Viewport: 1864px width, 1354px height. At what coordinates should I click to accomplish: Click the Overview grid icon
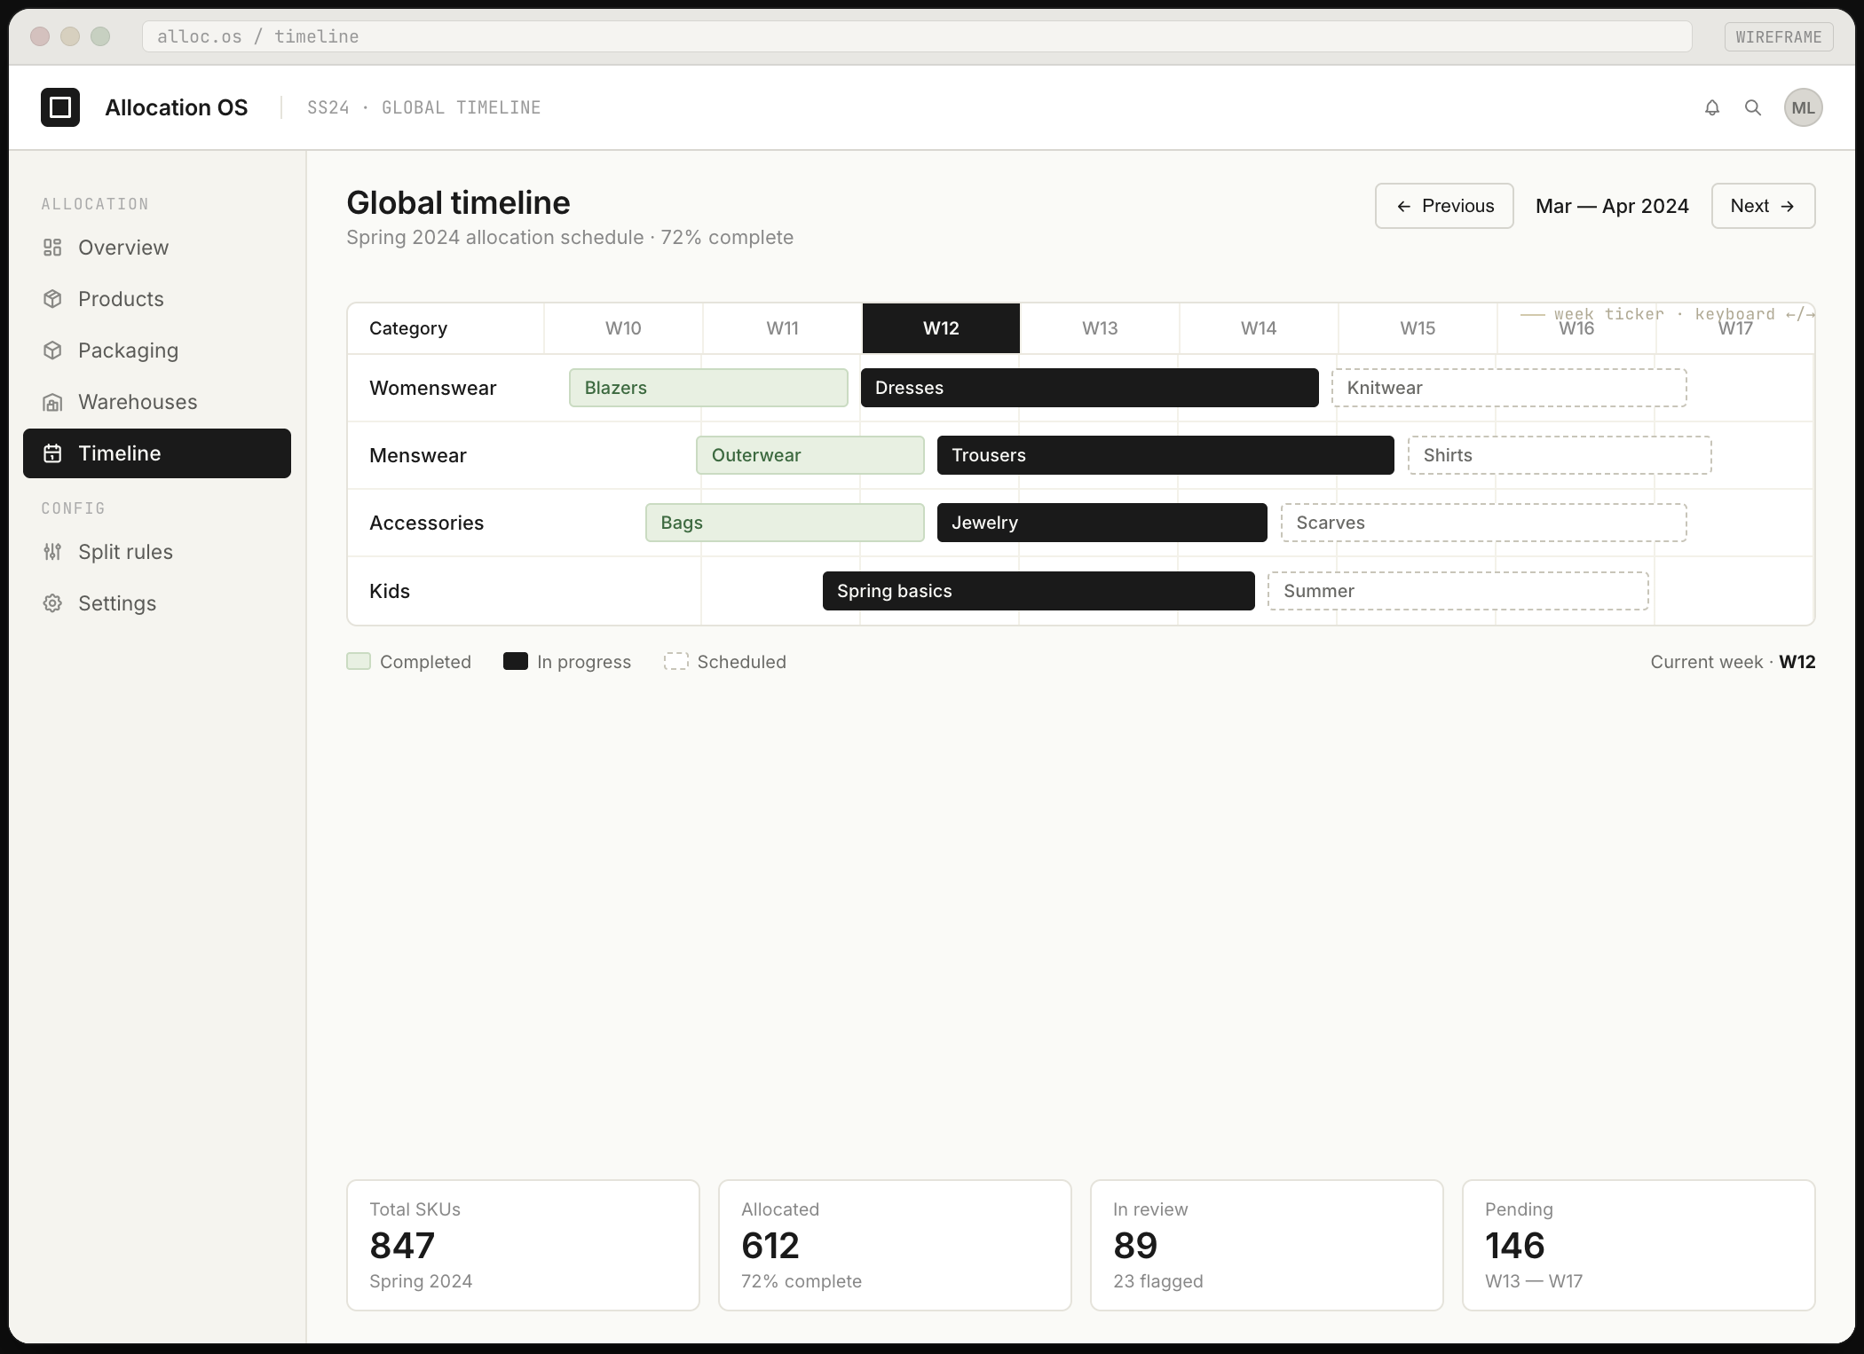(x=52, y=248)
